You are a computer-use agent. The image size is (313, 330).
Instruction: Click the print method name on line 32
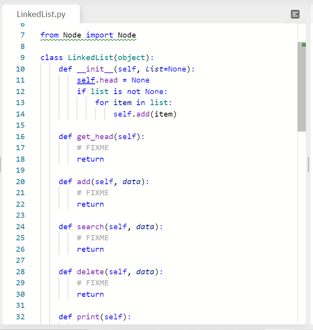point(88,317)
